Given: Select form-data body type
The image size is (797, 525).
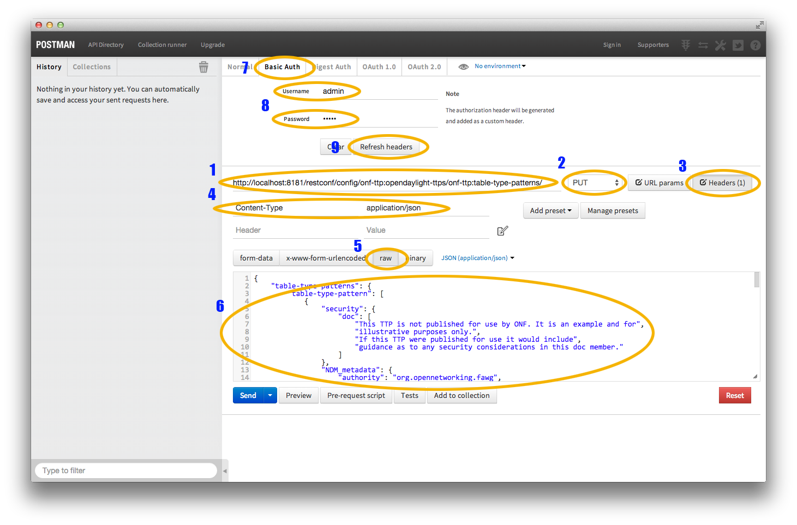Looking at the screenshot, I should coord(256,258).
